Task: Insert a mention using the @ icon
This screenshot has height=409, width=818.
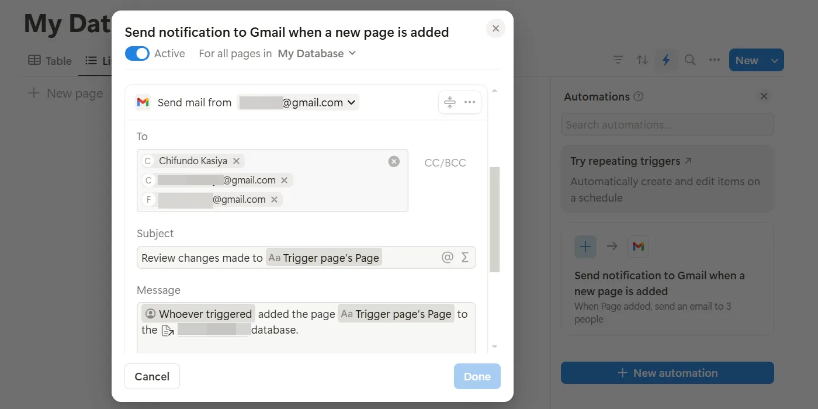Action: (x=448, y=257)
